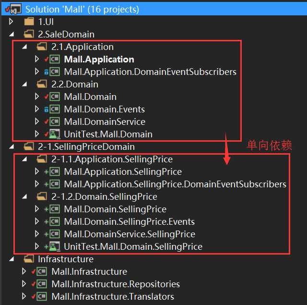Click C# icon of Mall.Infrastructure
This screenshot has width=307, height=305.
coord(42,271)
